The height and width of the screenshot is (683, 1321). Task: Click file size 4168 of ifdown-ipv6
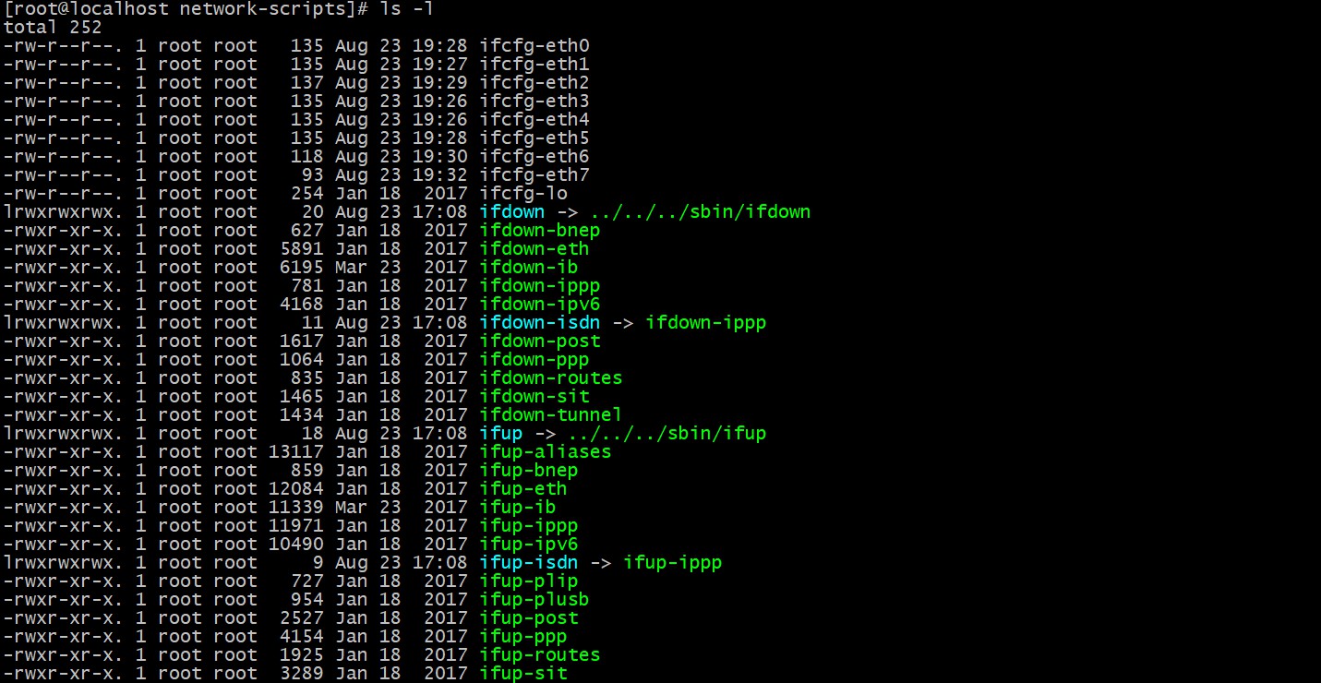pyautogui.click(x=302, y=305)
